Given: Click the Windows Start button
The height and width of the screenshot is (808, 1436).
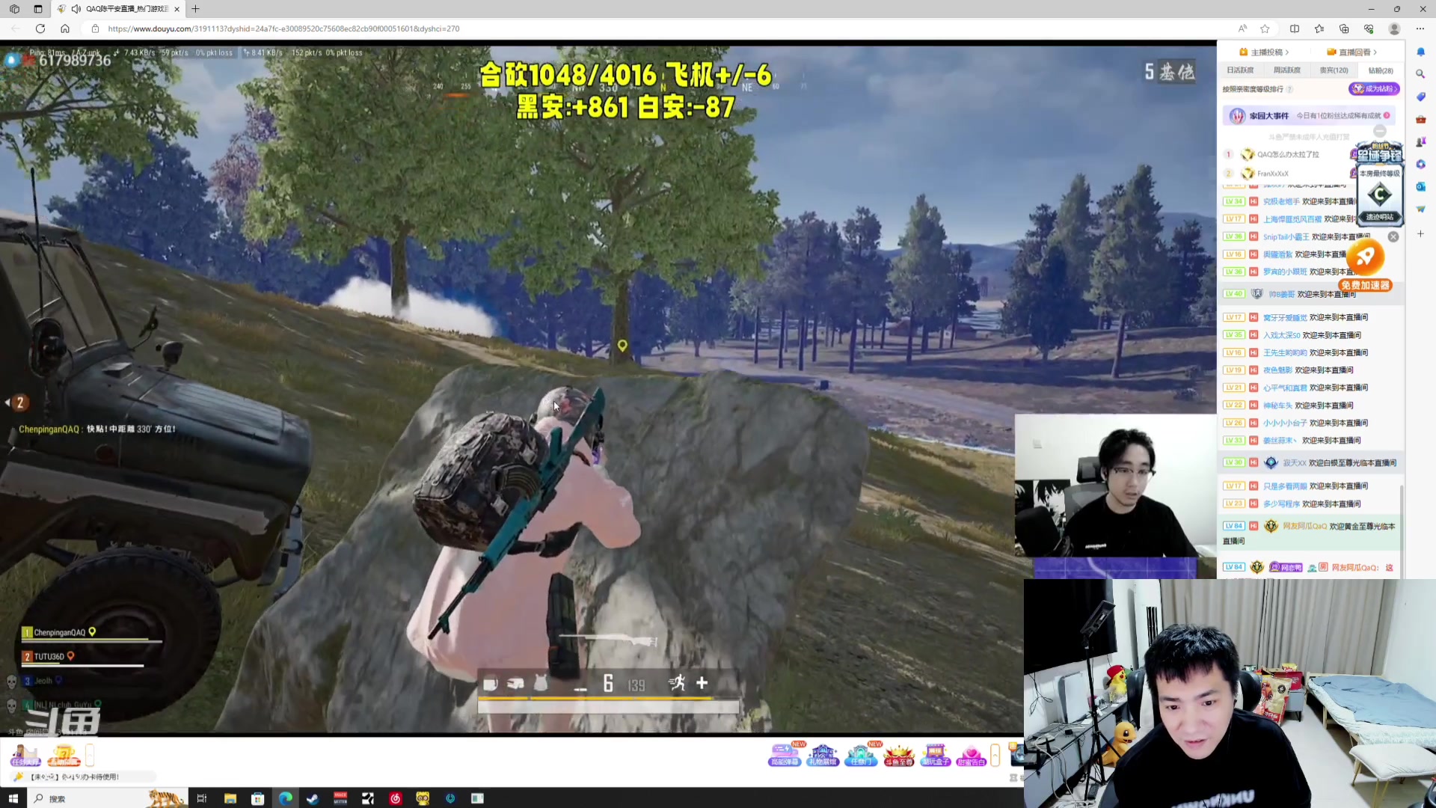Looking at the screenshot, I should click(x=13, y=798).
